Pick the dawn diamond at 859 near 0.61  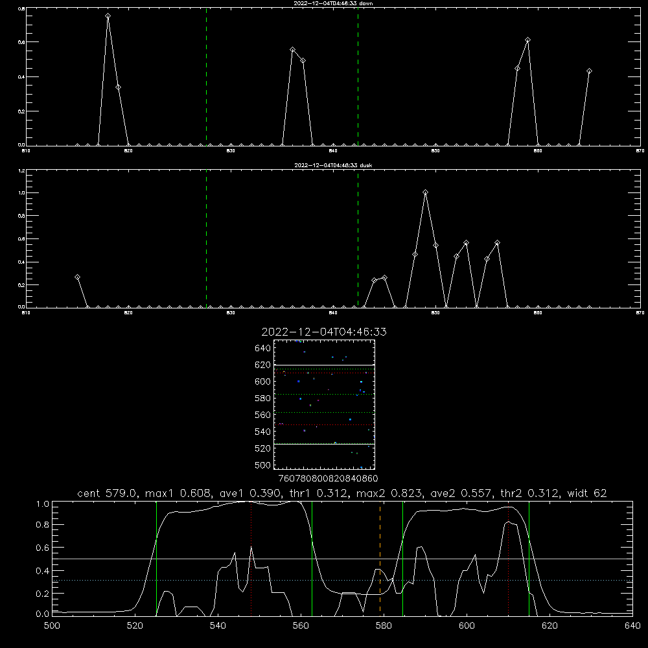click(527, 40)
